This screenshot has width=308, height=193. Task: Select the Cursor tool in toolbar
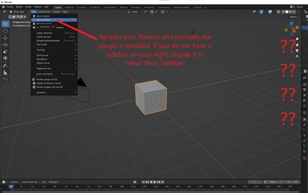[5, 31]
